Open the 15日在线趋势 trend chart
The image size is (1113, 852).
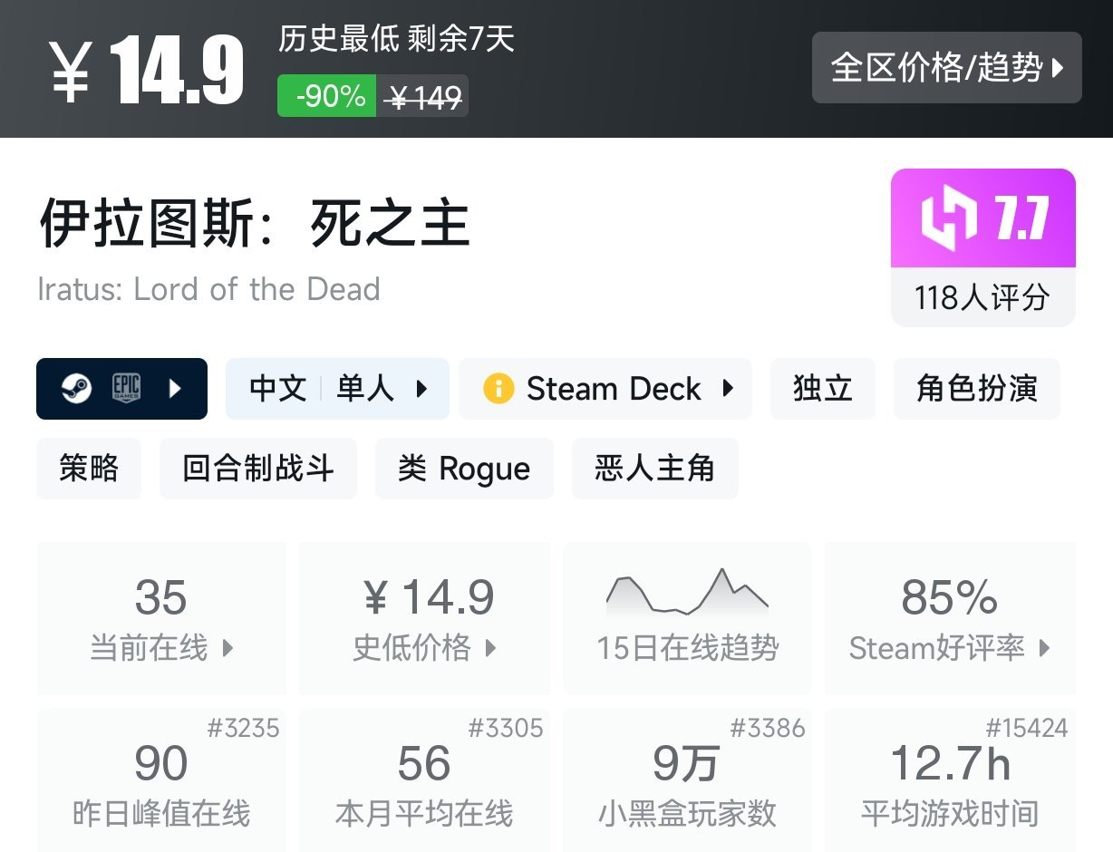pos(687,618)
